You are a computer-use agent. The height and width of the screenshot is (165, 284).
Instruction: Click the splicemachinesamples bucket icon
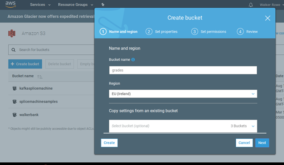click(x=15, y=102)
